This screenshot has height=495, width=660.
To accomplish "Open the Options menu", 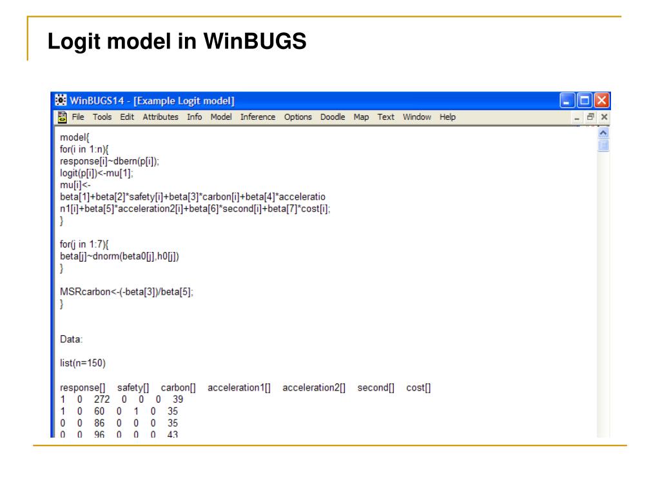I will 298,117.
